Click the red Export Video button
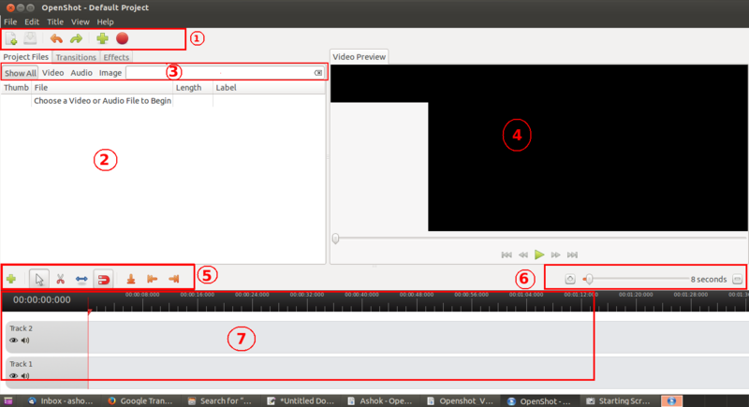 pyautogui.click(x=123, y=38)
